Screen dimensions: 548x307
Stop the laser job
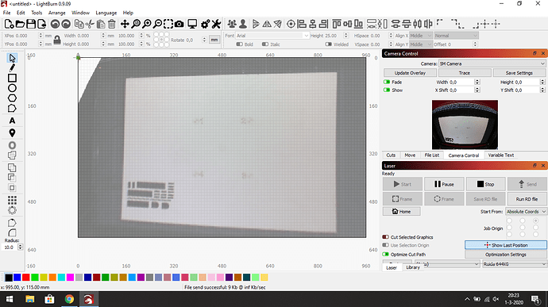(485, 184)
